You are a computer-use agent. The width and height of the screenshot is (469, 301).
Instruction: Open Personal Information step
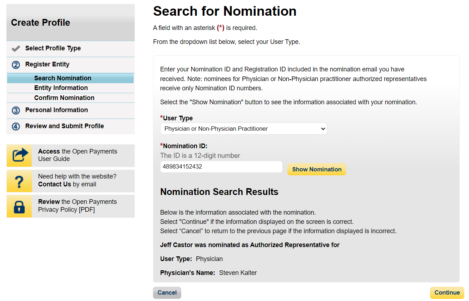pos(56,110)
